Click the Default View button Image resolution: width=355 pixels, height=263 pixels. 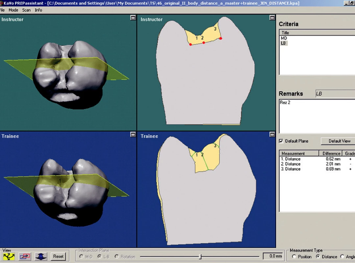pyautogui.click(x=339, y=141)
